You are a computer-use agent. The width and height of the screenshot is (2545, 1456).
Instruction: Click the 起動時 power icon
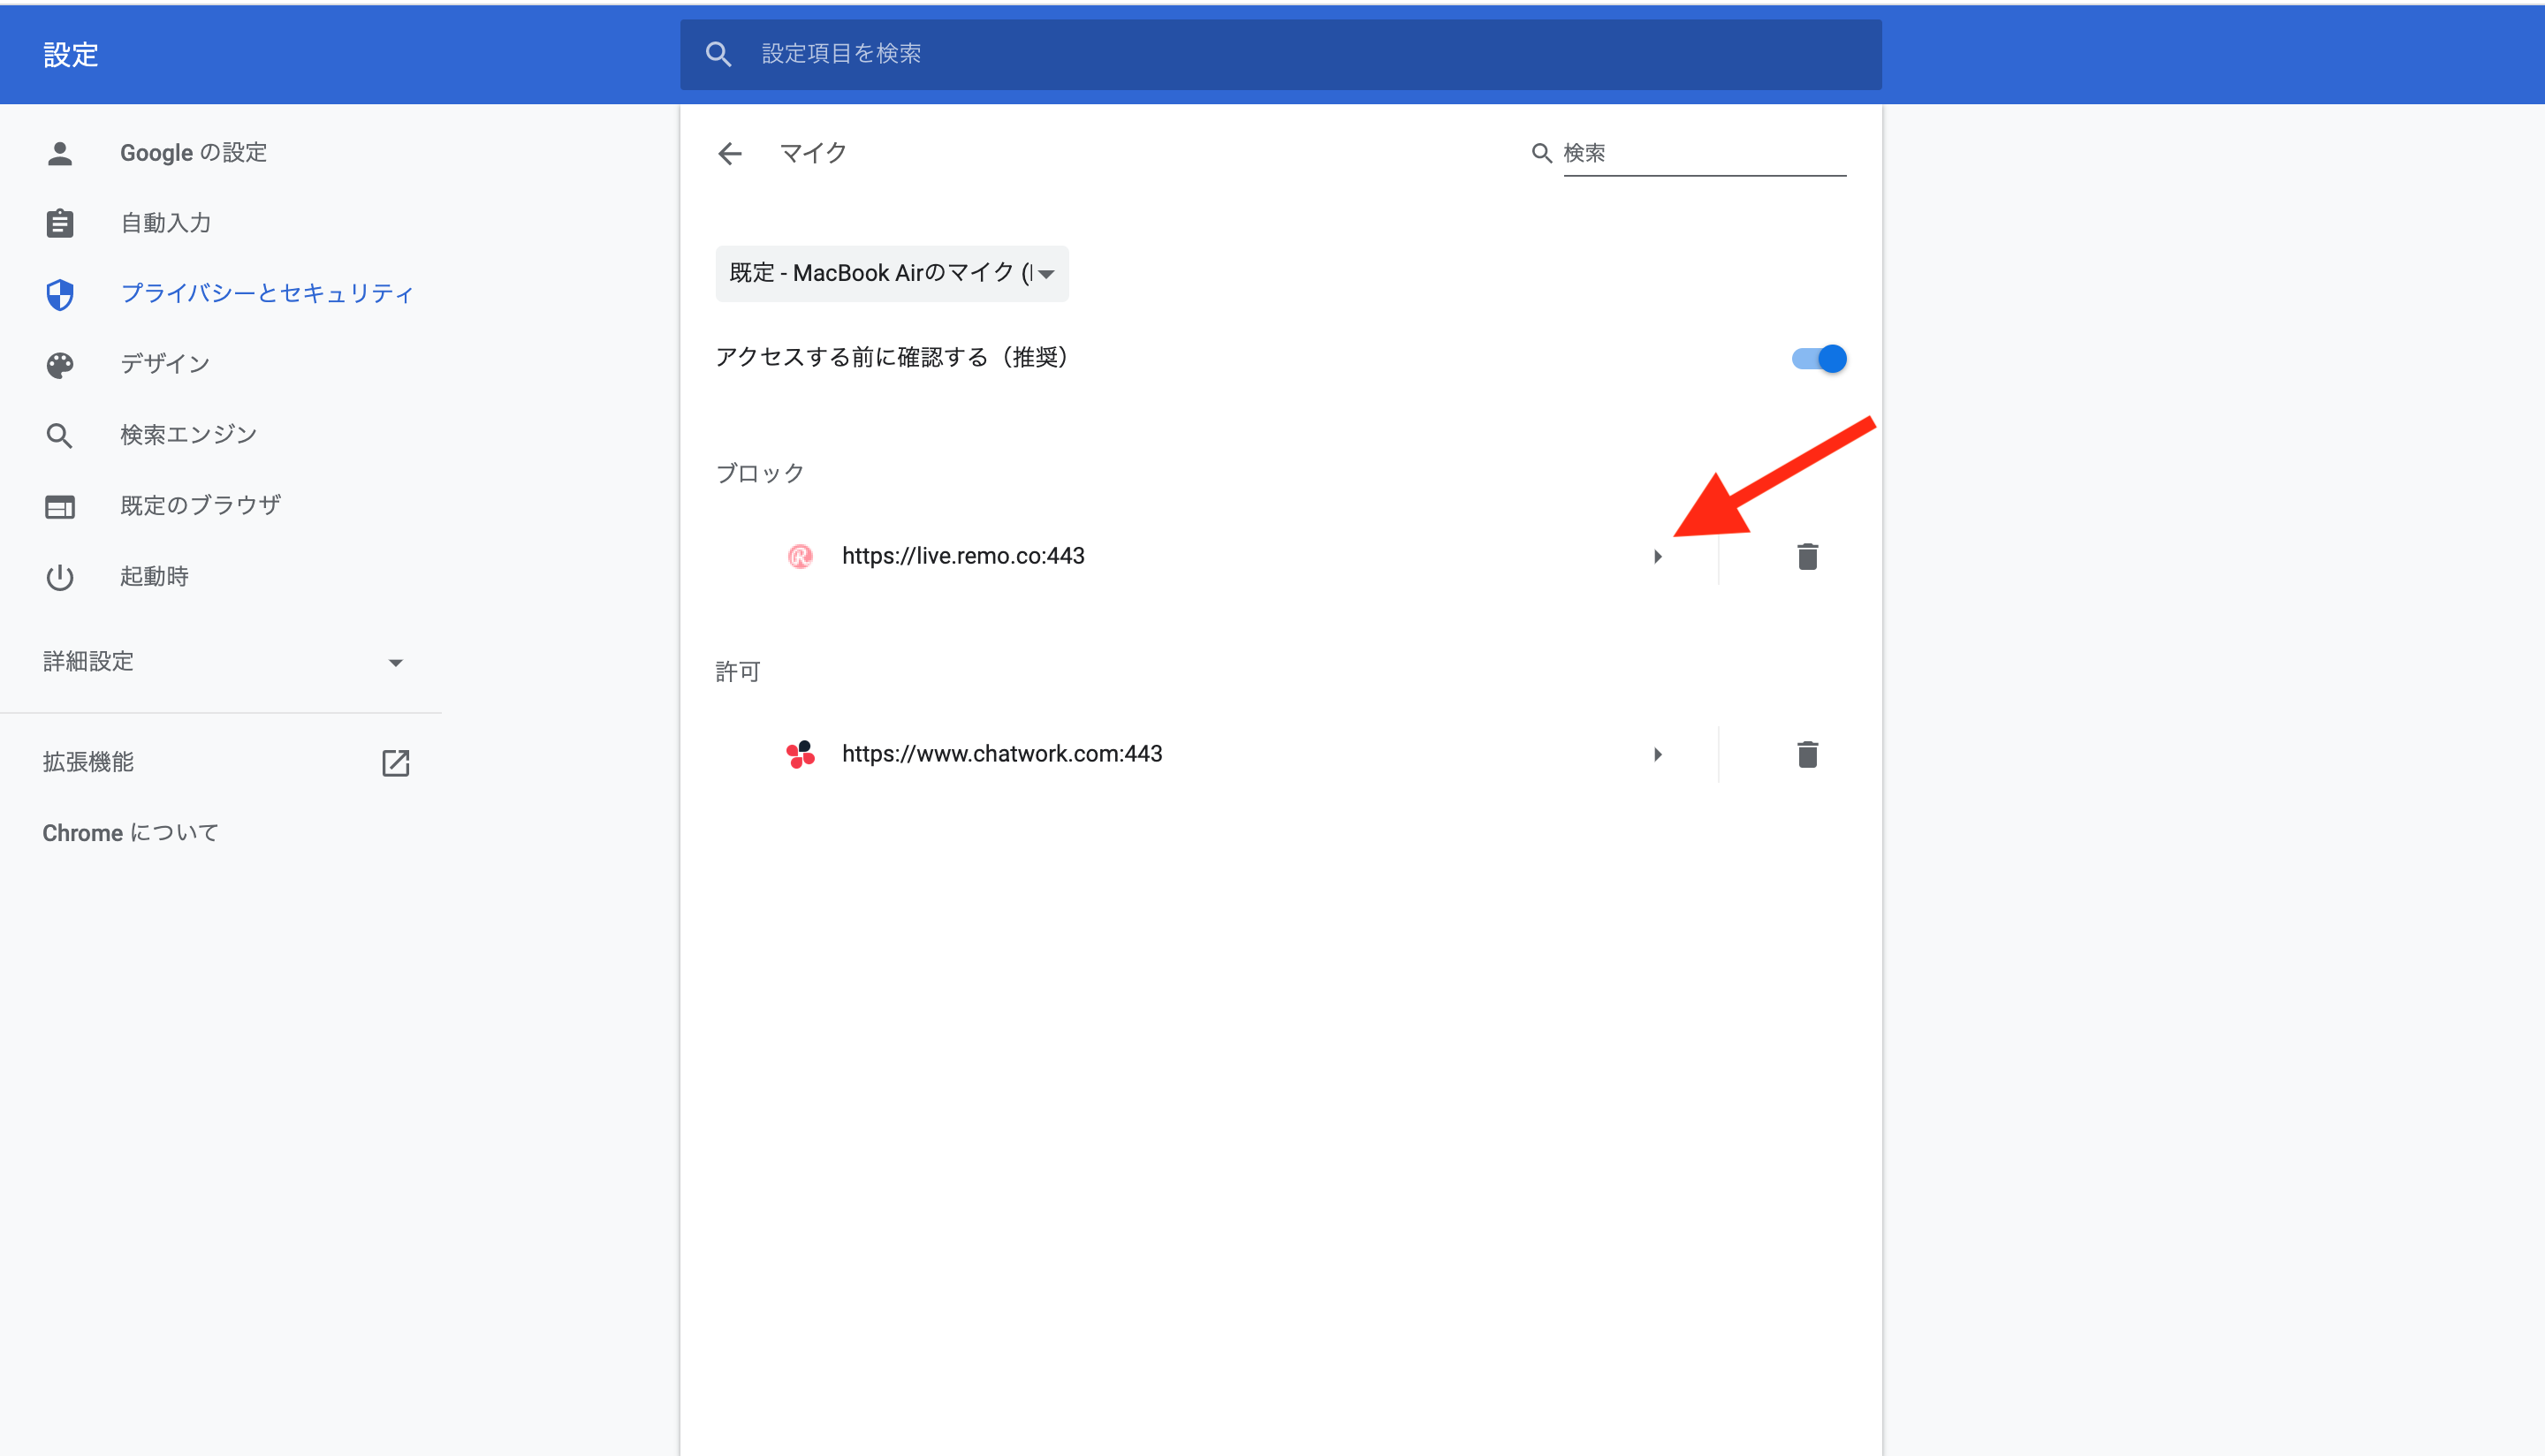[x=60, y=577]
